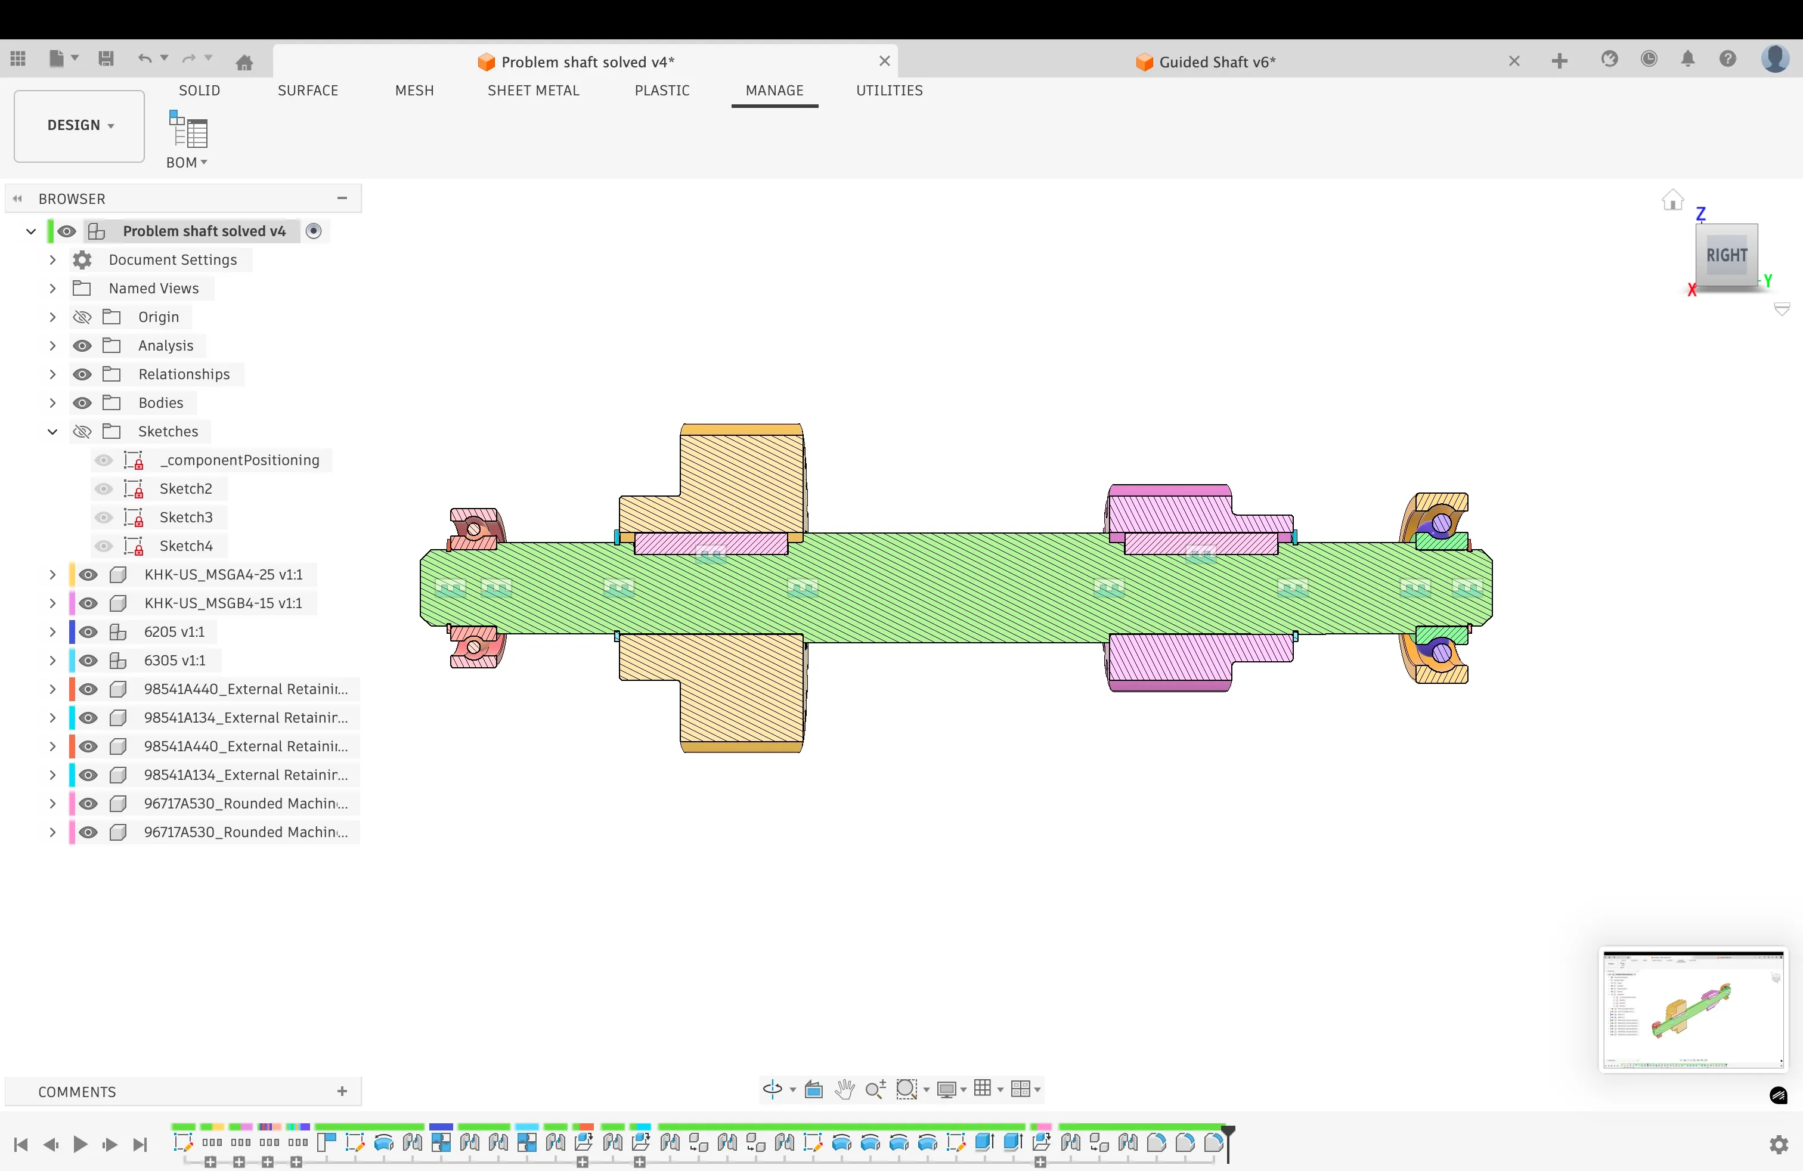Switch to the Guided Shaft v6 document tab
The height and width of the screenshot is (1171, 1803).
tap(1217, 62)
